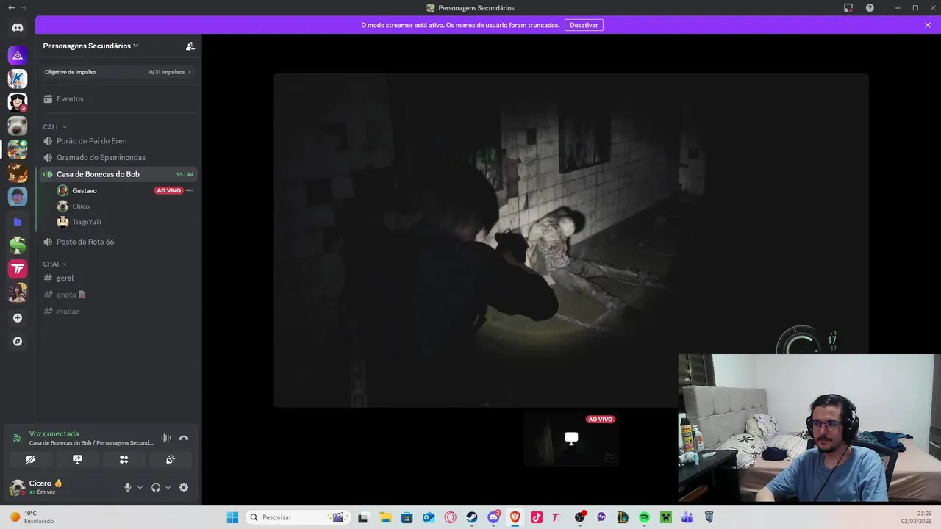Open the soundboard panel
Image resolution: width=941 pixels, height=529 pixels.
point(171,459)
